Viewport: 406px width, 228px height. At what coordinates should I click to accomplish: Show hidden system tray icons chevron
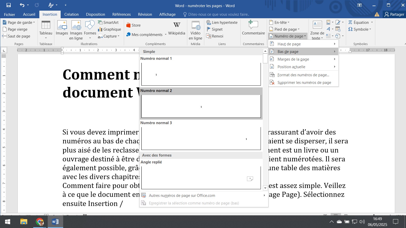click(x=331, y=222)
